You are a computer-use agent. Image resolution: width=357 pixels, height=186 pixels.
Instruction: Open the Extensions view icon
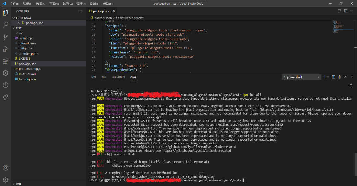6,61
